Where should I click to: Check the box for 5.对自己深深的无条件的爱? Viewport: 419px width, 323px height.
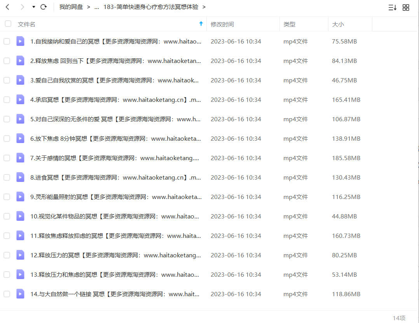coord(7,119)
